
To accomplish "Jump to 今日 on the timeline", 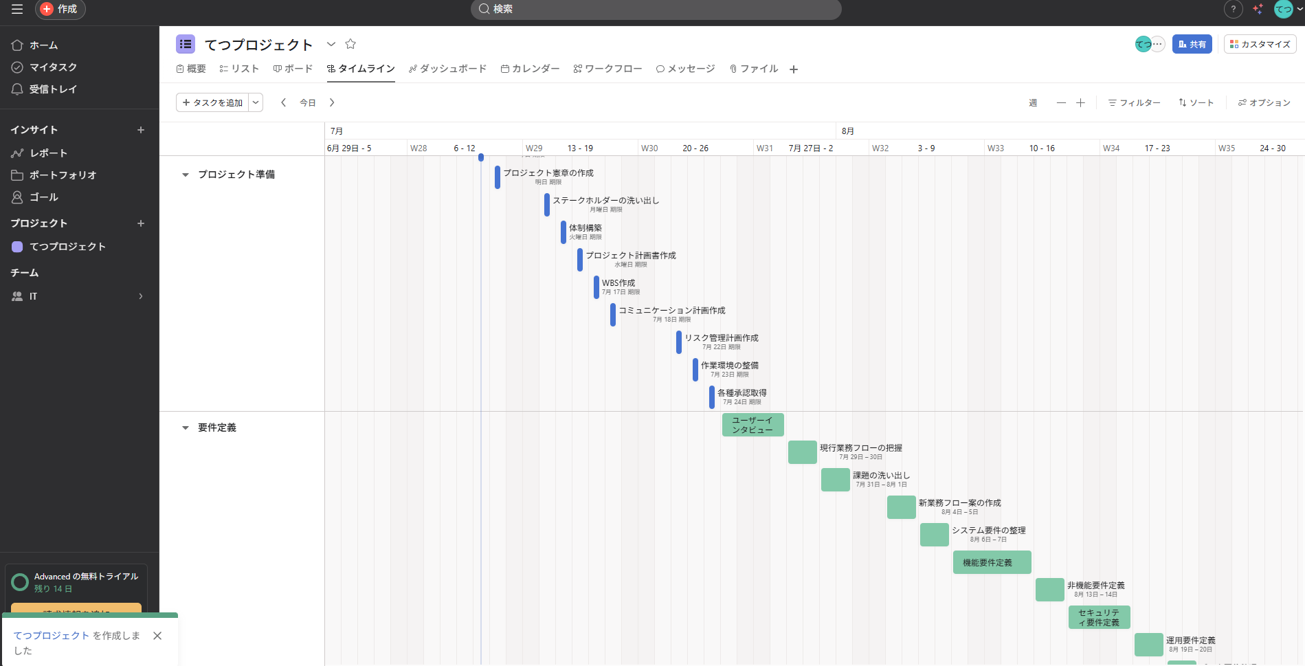I will pyautogui.click(x=308, y=102).
